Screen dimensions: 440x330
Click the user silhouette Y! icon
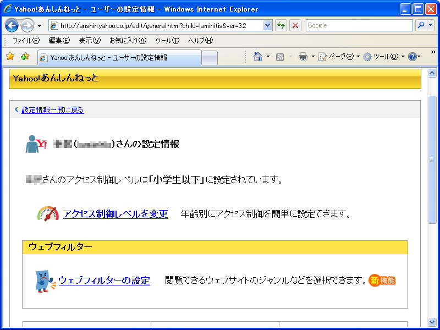click(x=36, y=144)
